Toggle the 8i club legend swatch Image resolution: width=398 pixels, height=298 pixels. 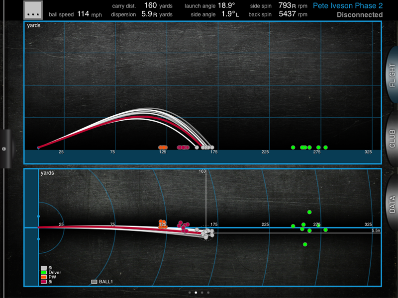43,282
